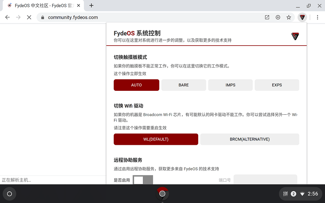Open a new browser tab

click(91, 5)
